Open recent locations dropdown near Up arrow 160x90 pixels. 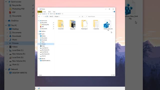(x=43, y=16)
